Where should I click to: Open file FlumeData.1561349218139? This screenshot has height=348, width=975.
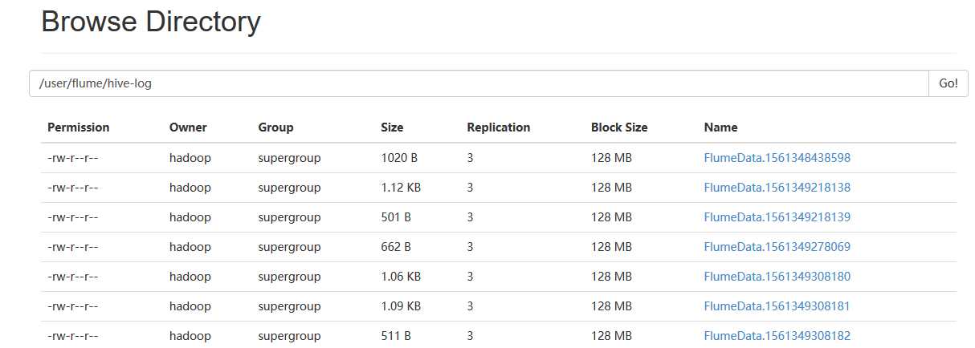point(777,217)
